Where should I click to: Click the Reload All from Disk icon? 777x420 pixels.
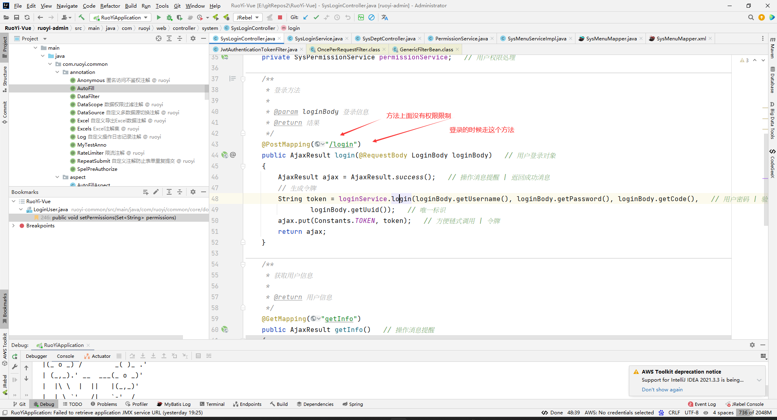[27, 17]
